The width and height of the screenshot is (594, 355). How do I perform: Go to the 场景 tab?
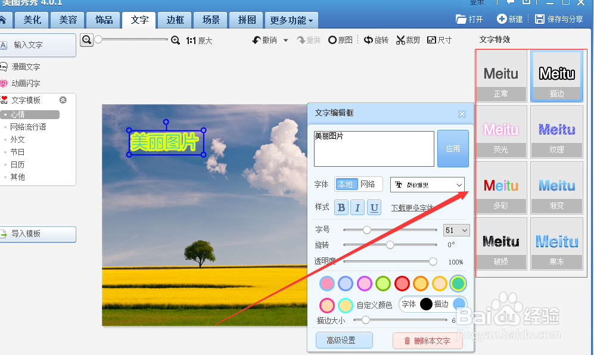click(x=211, y=20)
